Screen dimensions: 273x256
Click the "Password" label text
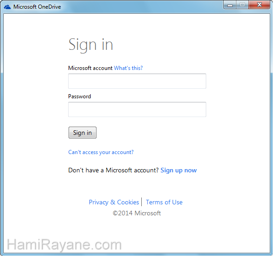pos(80,96)
